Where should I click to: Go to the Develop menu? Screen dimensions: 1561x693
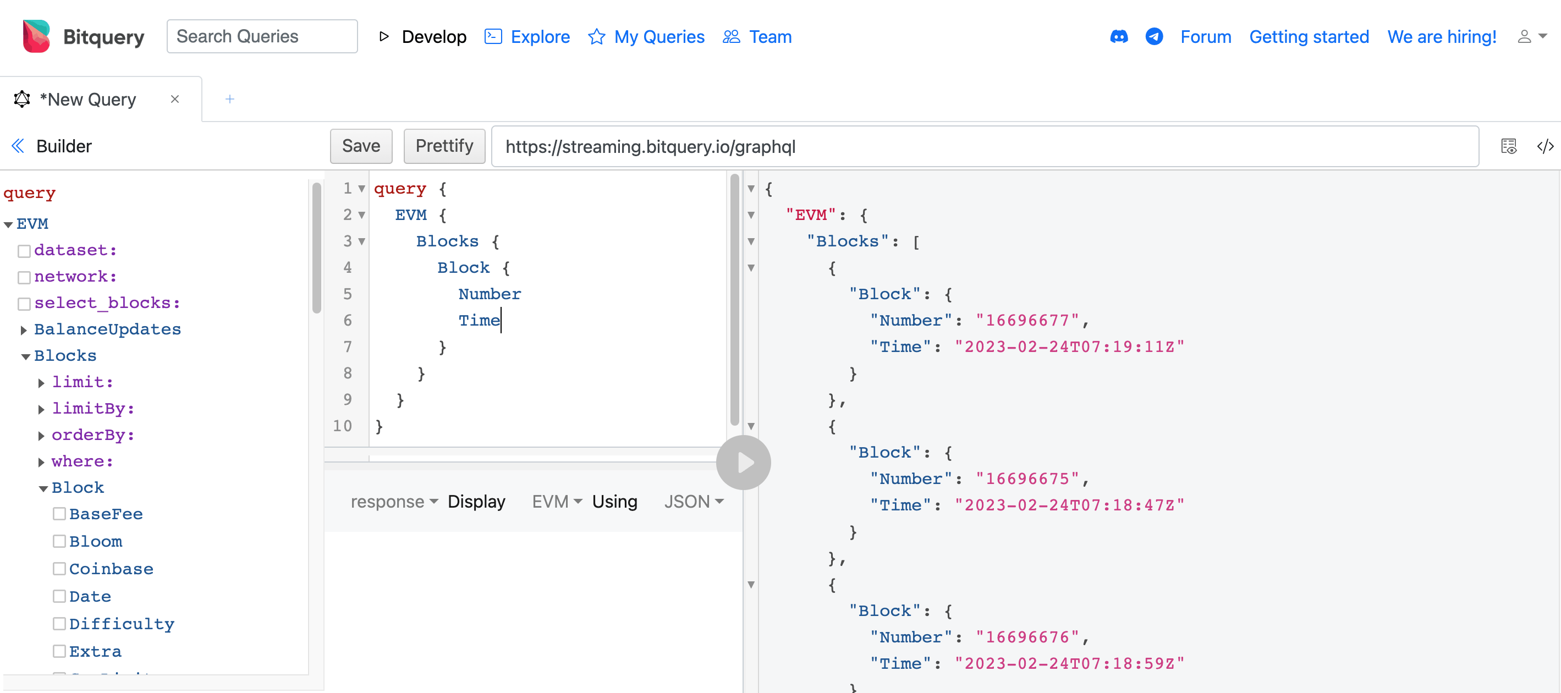pos(434,37)
